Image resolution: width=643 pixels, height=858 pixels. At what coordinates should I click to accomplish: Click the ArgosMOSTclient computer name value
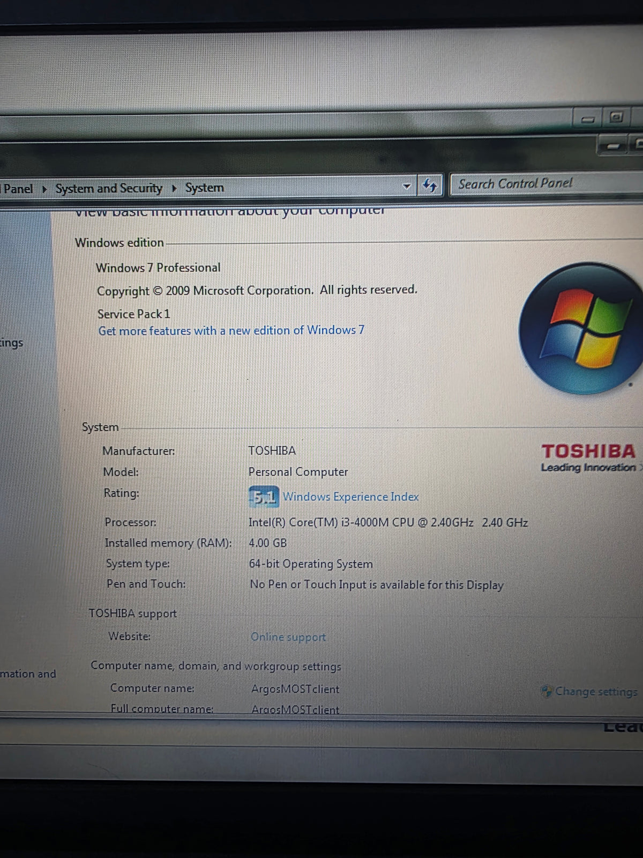pyautogui.click(x=295, y=689)
